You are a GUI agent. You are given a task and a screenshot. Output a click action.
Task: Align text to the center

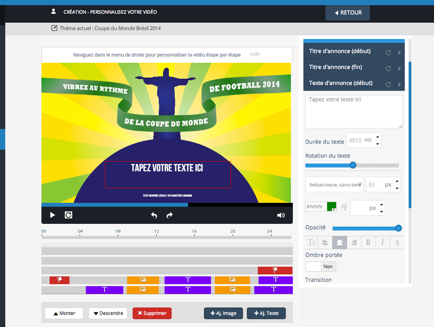tap(339, 242)
